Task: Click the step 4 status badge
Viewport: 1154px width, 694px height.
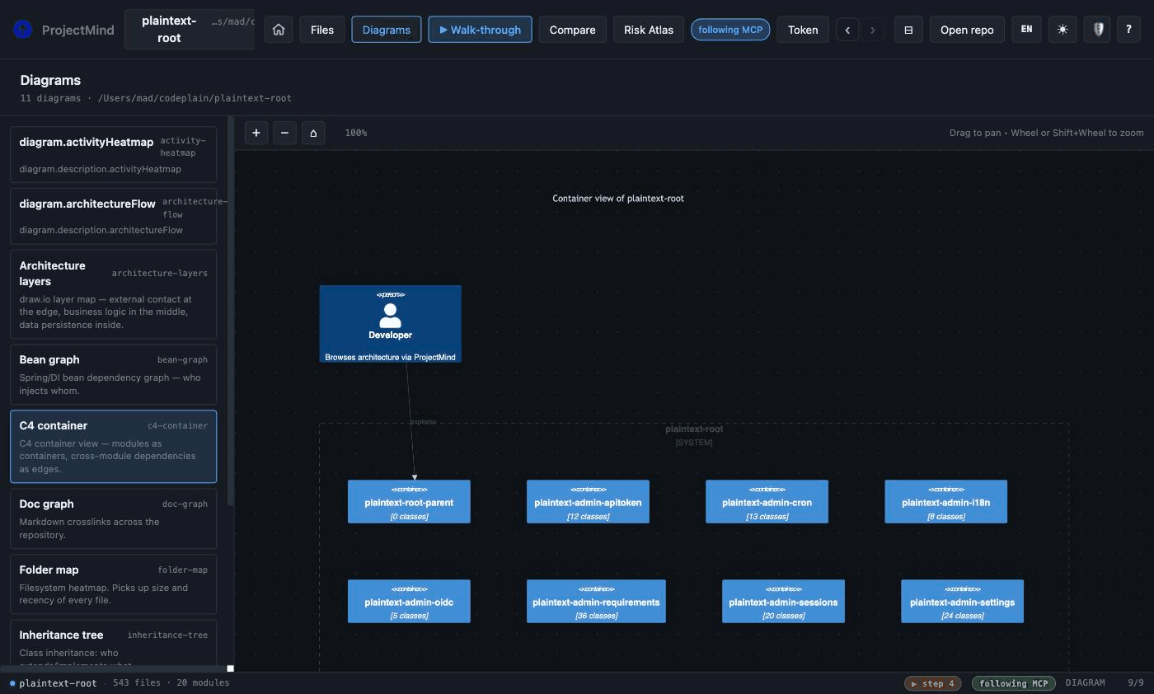Action: [932, 683]
